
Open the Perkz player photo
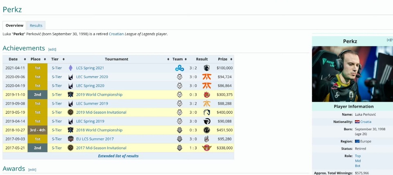[352, 74]
